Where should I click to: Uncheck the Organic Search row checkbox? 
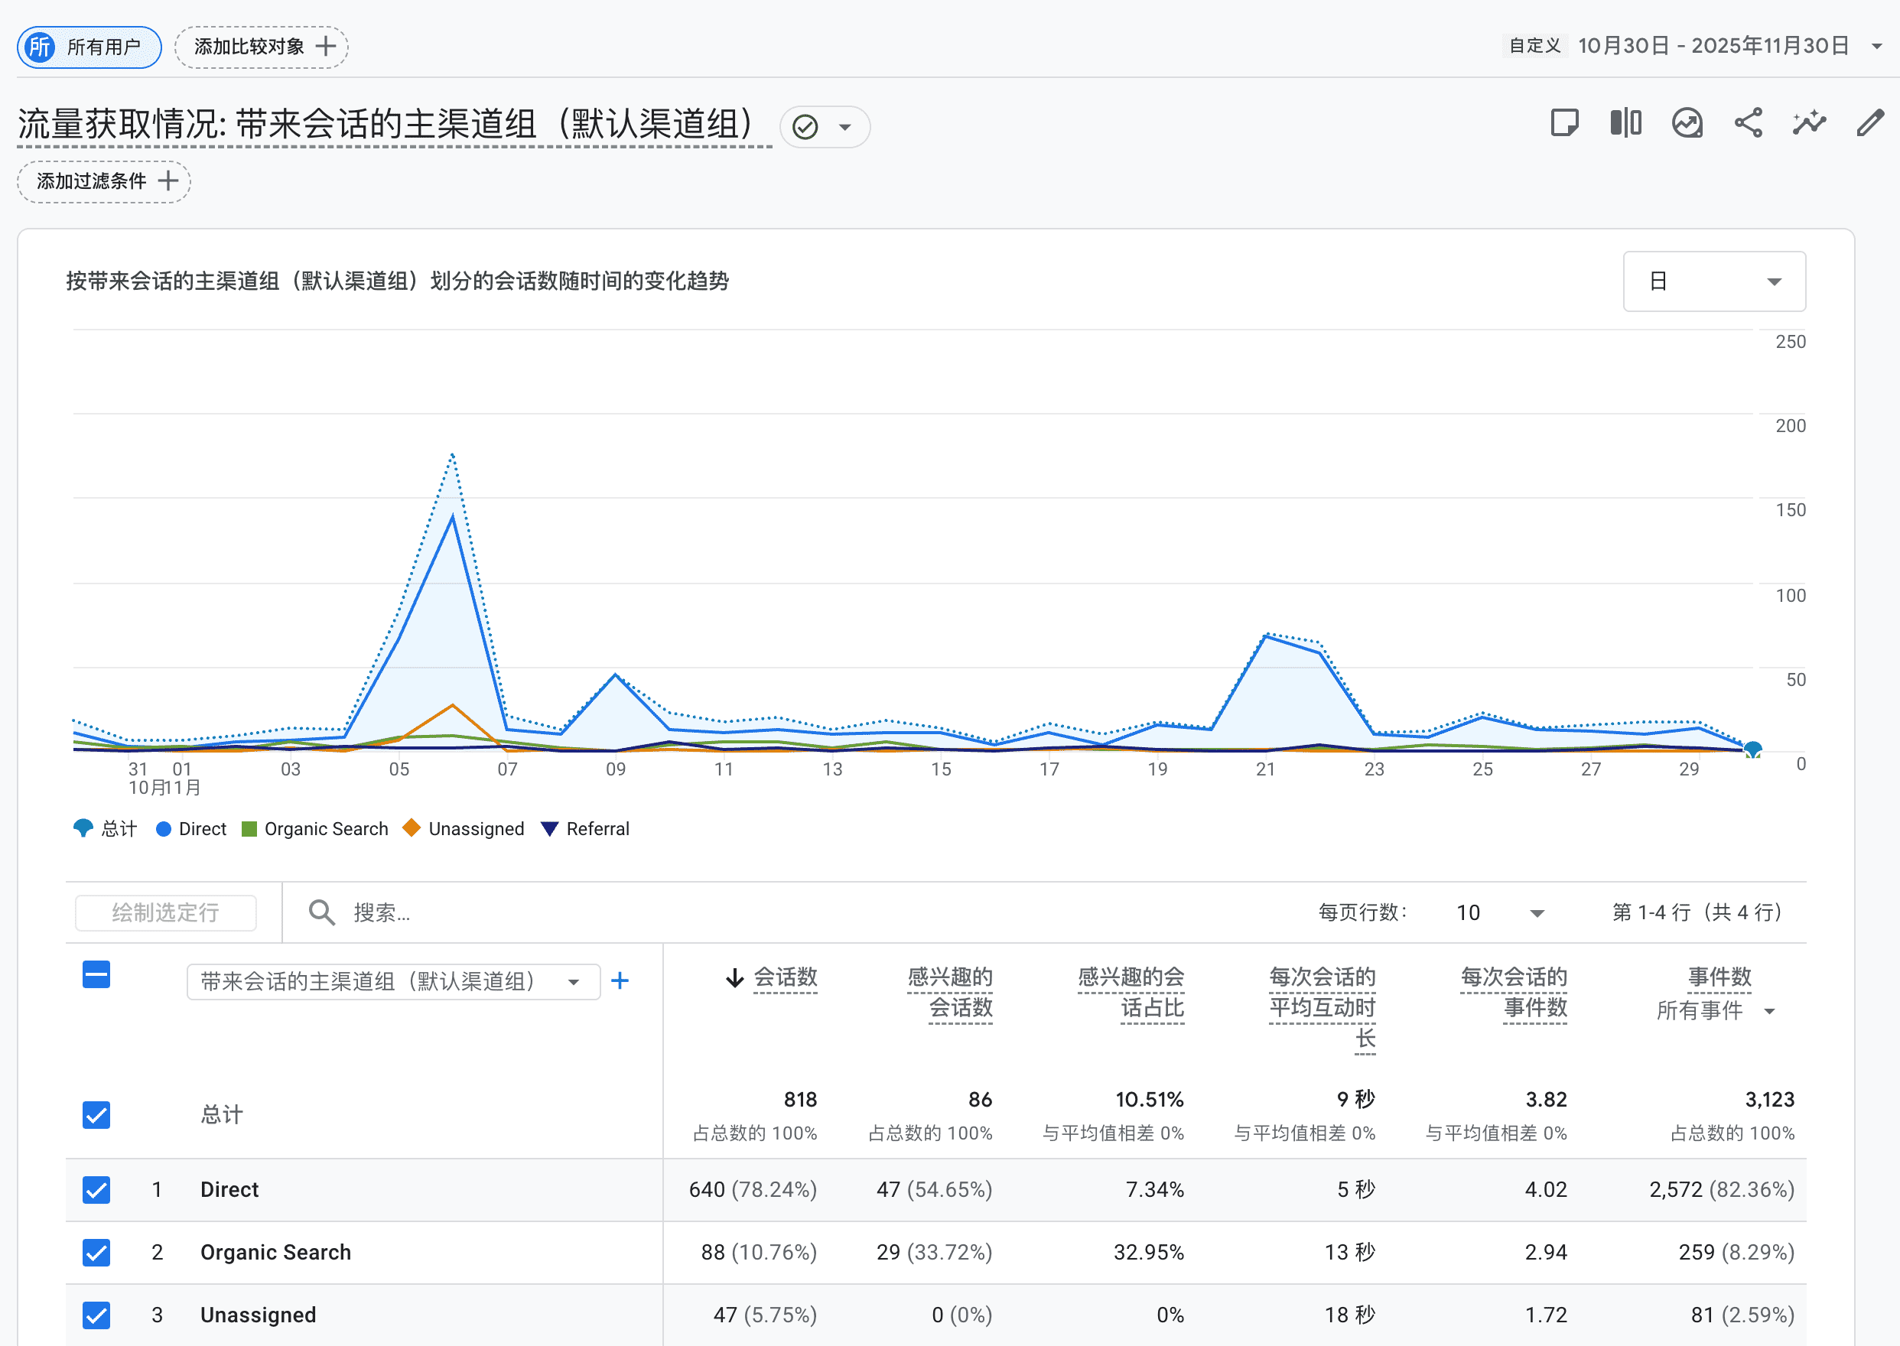[96, 1253]
